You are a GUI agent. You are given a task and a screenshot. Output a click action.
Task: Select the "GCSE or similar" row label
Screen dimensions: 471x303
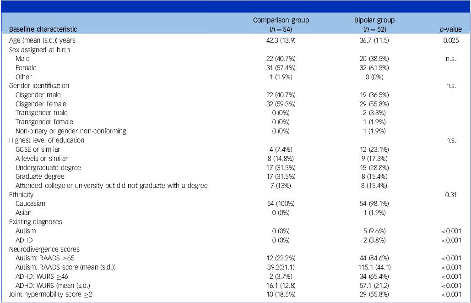click(38, 149)
